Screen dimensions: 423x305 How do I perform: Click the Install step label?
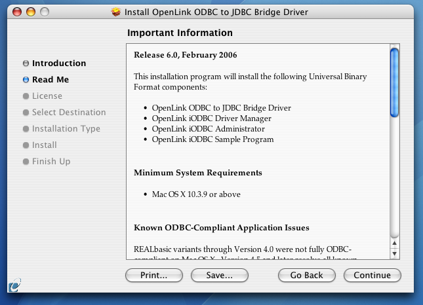[x=45, y=145]
